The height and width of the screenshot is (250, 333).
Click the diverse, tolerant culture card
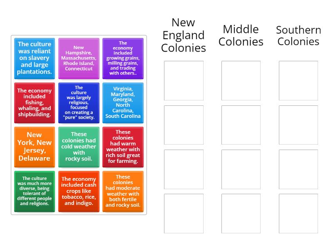(x=34, y=191)
